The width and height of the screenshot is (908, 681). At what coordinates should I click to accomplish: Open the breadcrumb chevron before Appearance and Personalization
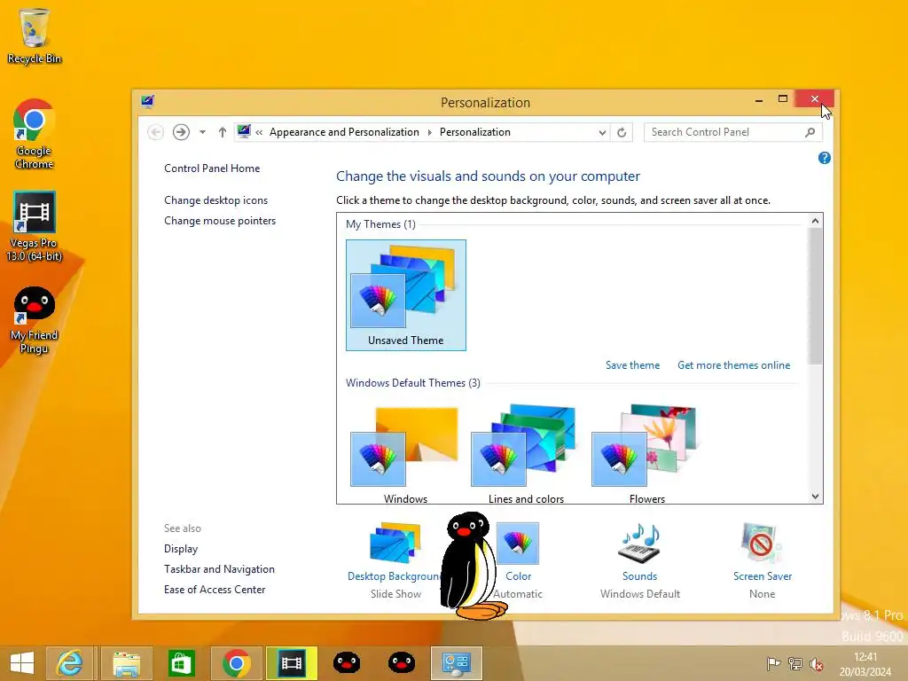click(259, 133)
